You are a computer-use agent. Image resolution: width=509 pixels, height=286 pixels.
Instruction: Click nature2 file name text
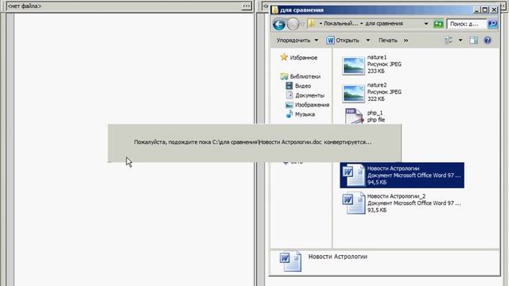pyautogui.click(x=377, y=85)
